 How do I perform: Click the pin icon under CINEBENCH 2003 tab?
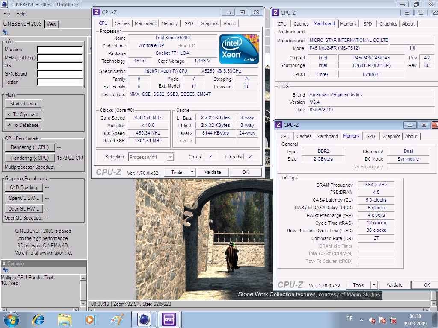(5, 32)
